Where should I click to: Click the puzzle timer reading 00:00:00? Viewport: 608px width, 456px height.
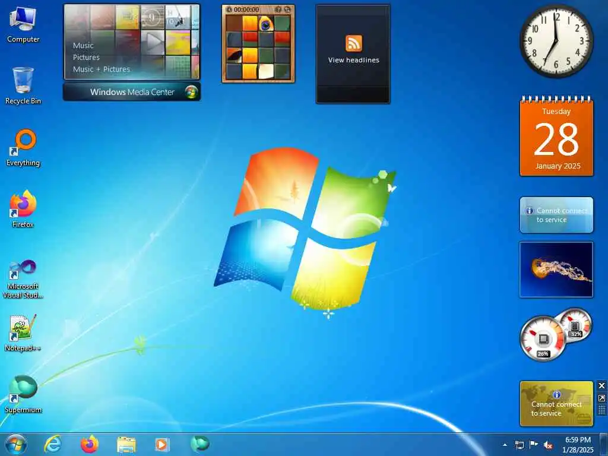(x=246, y=9)
